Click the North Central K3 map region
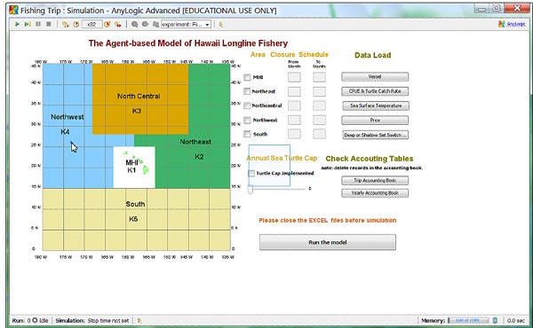533x328 pixels. pyautogui.click(x=140, y=98)
